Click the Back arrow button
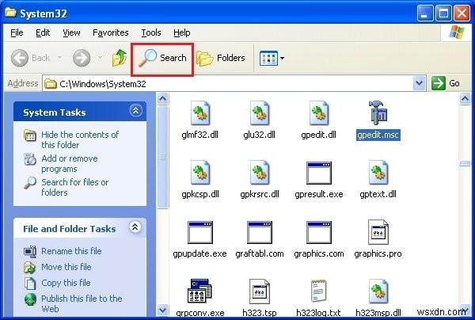The height and width of the screenshot is (320, 475). [x=20, y=58]
